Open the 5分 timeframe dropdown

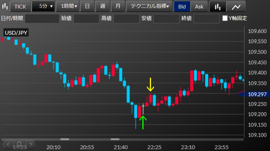(x=43, y=6)
